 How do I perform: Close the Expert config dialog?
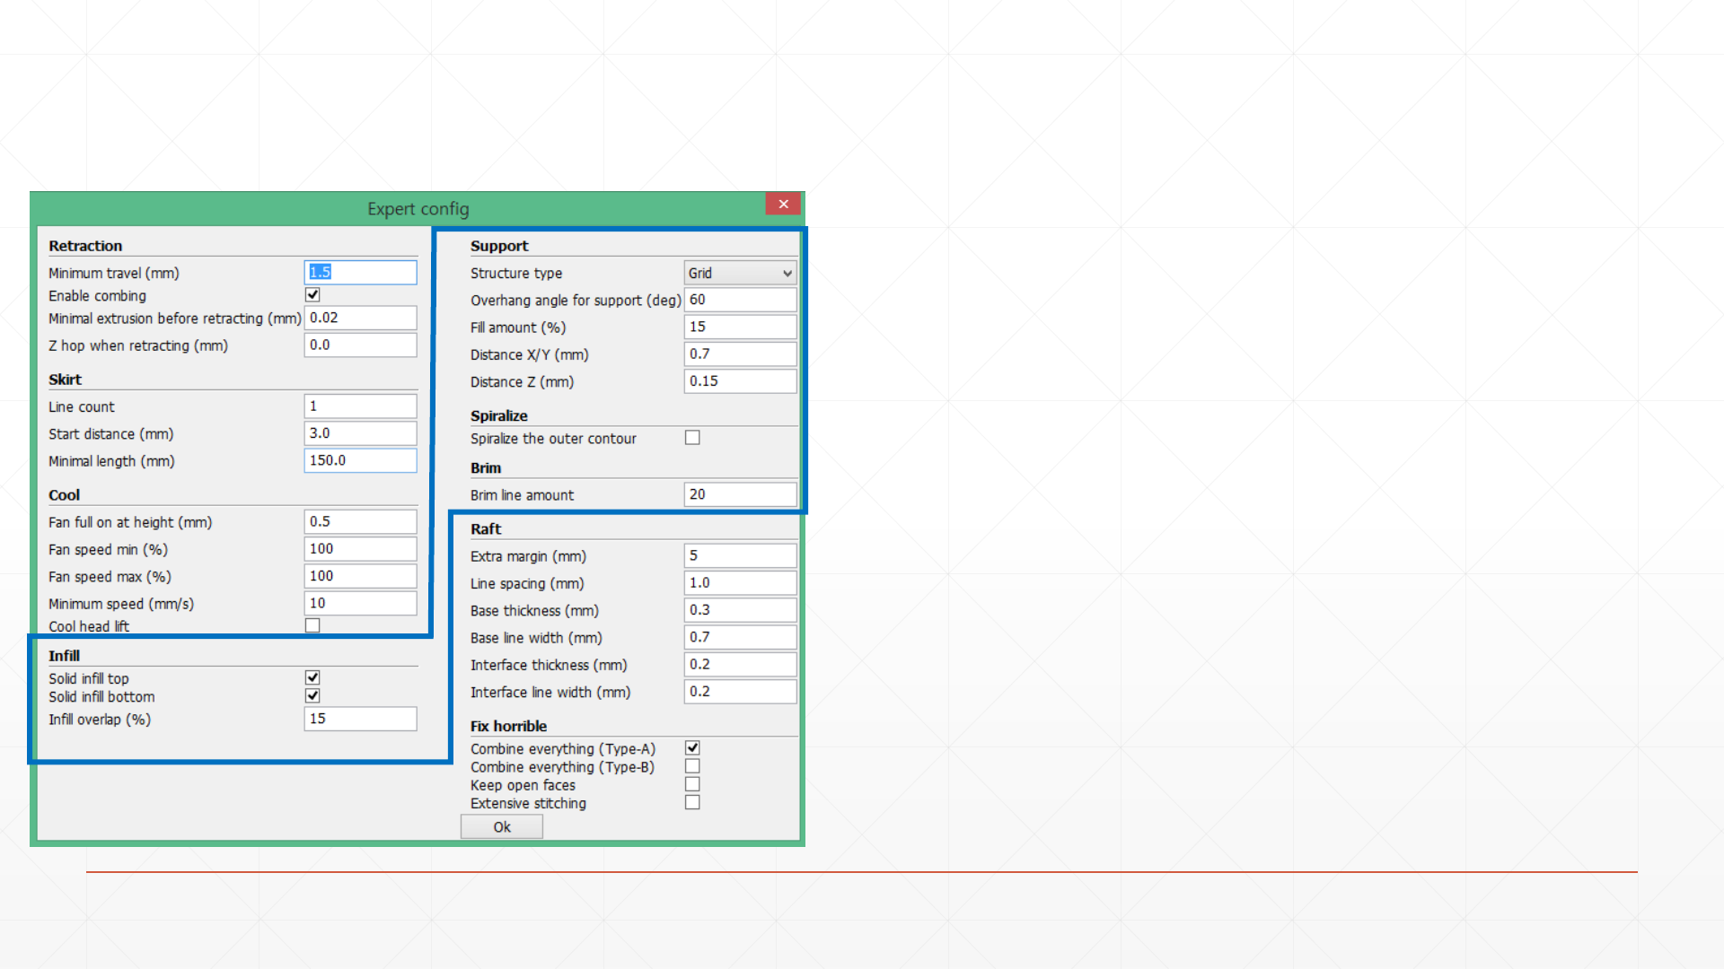pyautogui.click(x=783, y=205)
